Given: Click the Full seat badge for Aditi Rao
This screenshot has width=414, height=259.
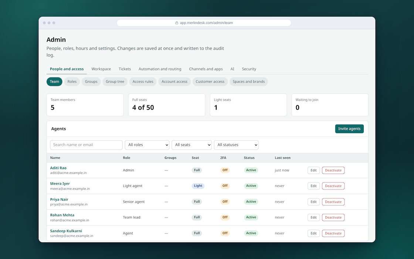Looking at the screenshot, I should click(197, 170).
